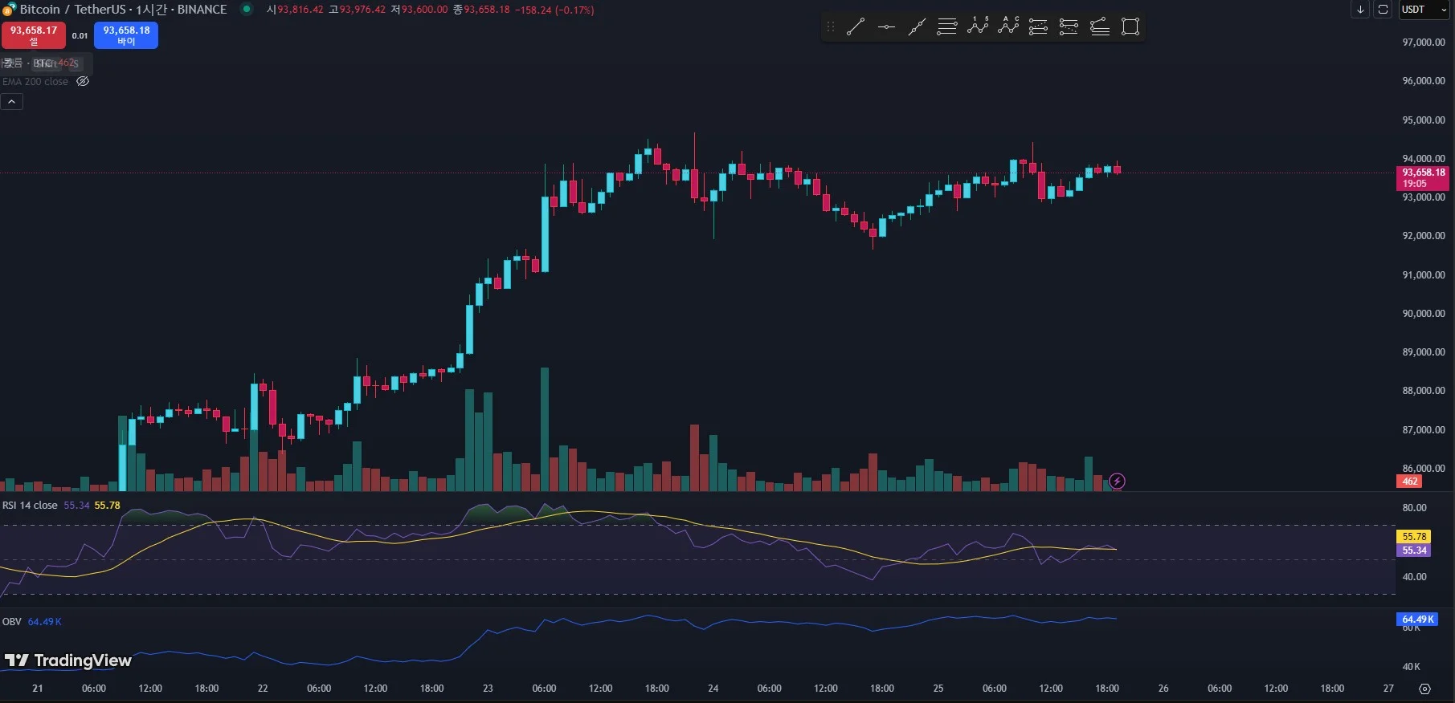The width and height of the screenshot is (1455, 703).
Task: Click the open price value 93,816.42
Action: click(x=300, y=10)
